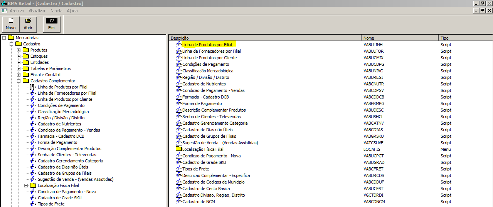The image size is (493, 207).
Task: Select the Estoques folder icon in tree
Action: point(25,56)
